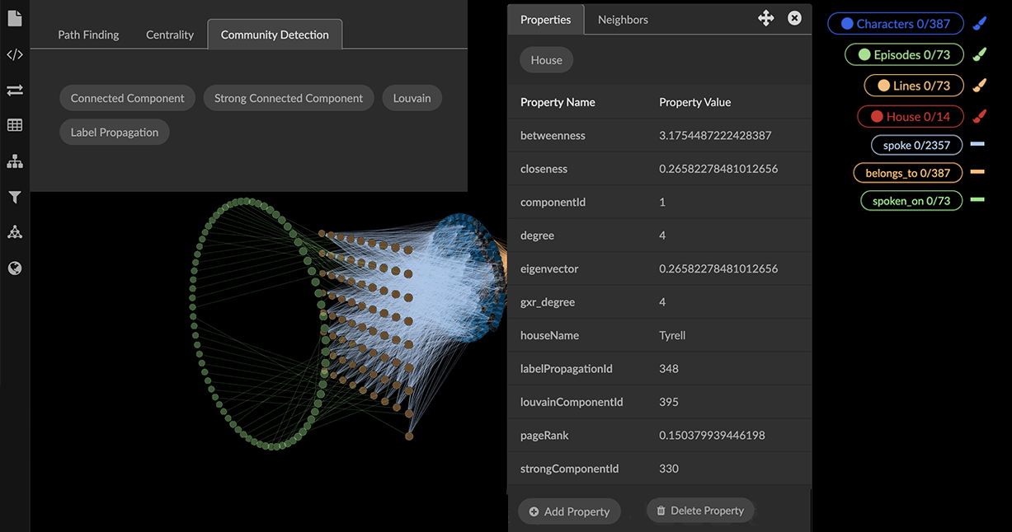Run Label Propagation detection
This screenshot has height=532, width=1012.
(x=115, y=132)
